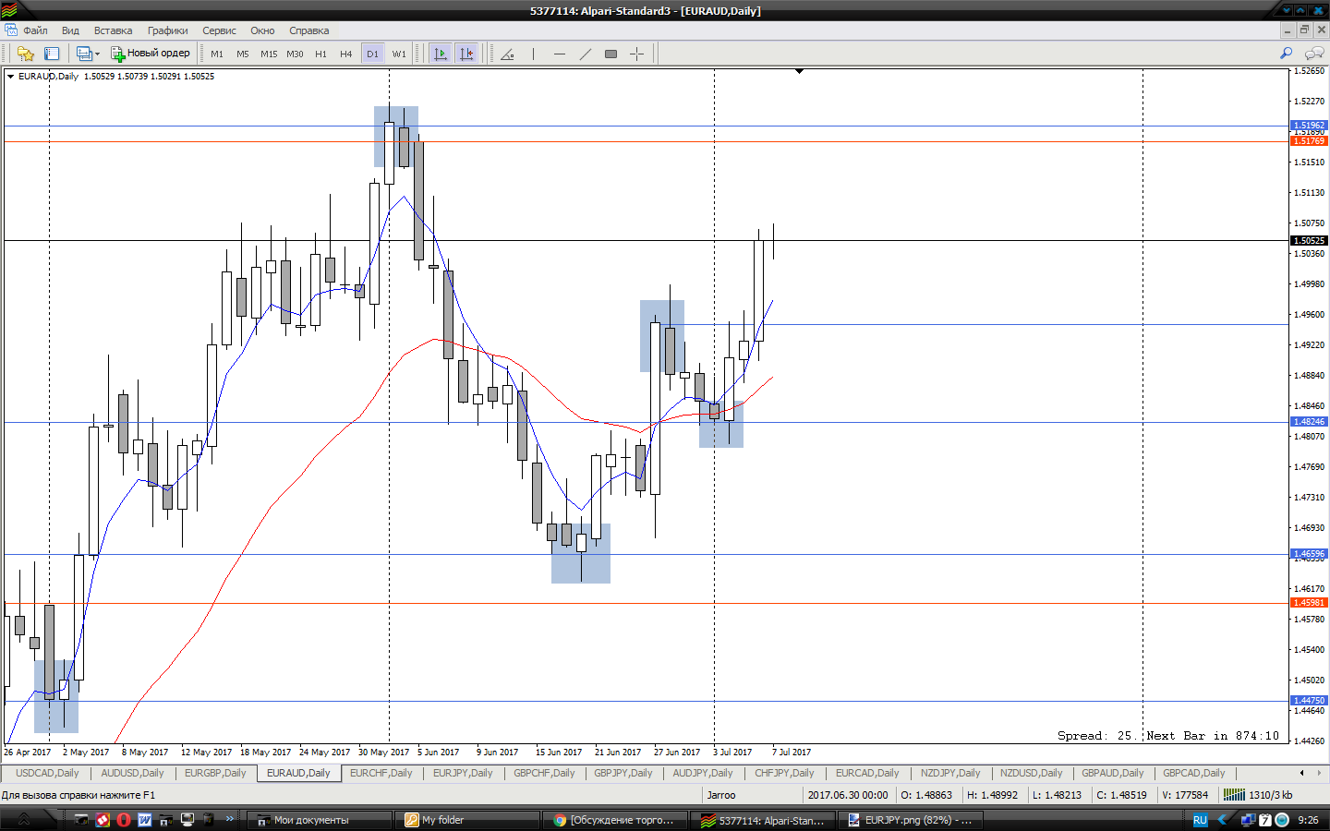Launch Opera from the quick launch bar
The image size is (1330, 831).
pyautogui.click(x=124, y=820)
